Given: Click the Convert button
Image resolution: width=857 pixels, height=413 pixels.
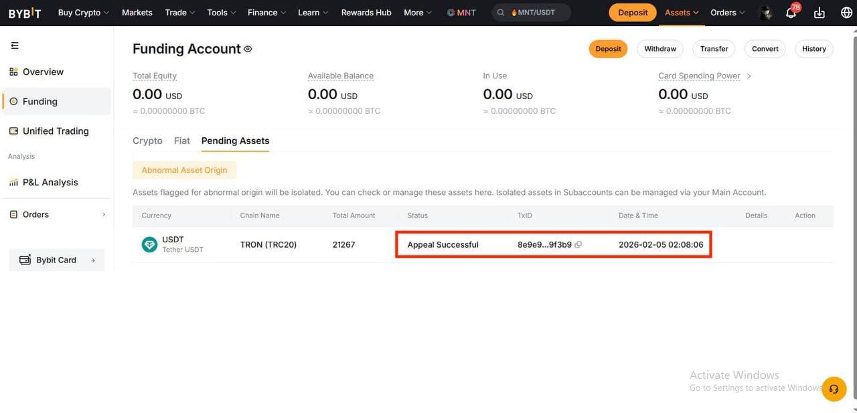Looking at the screenshot, I should click(765, 49).
